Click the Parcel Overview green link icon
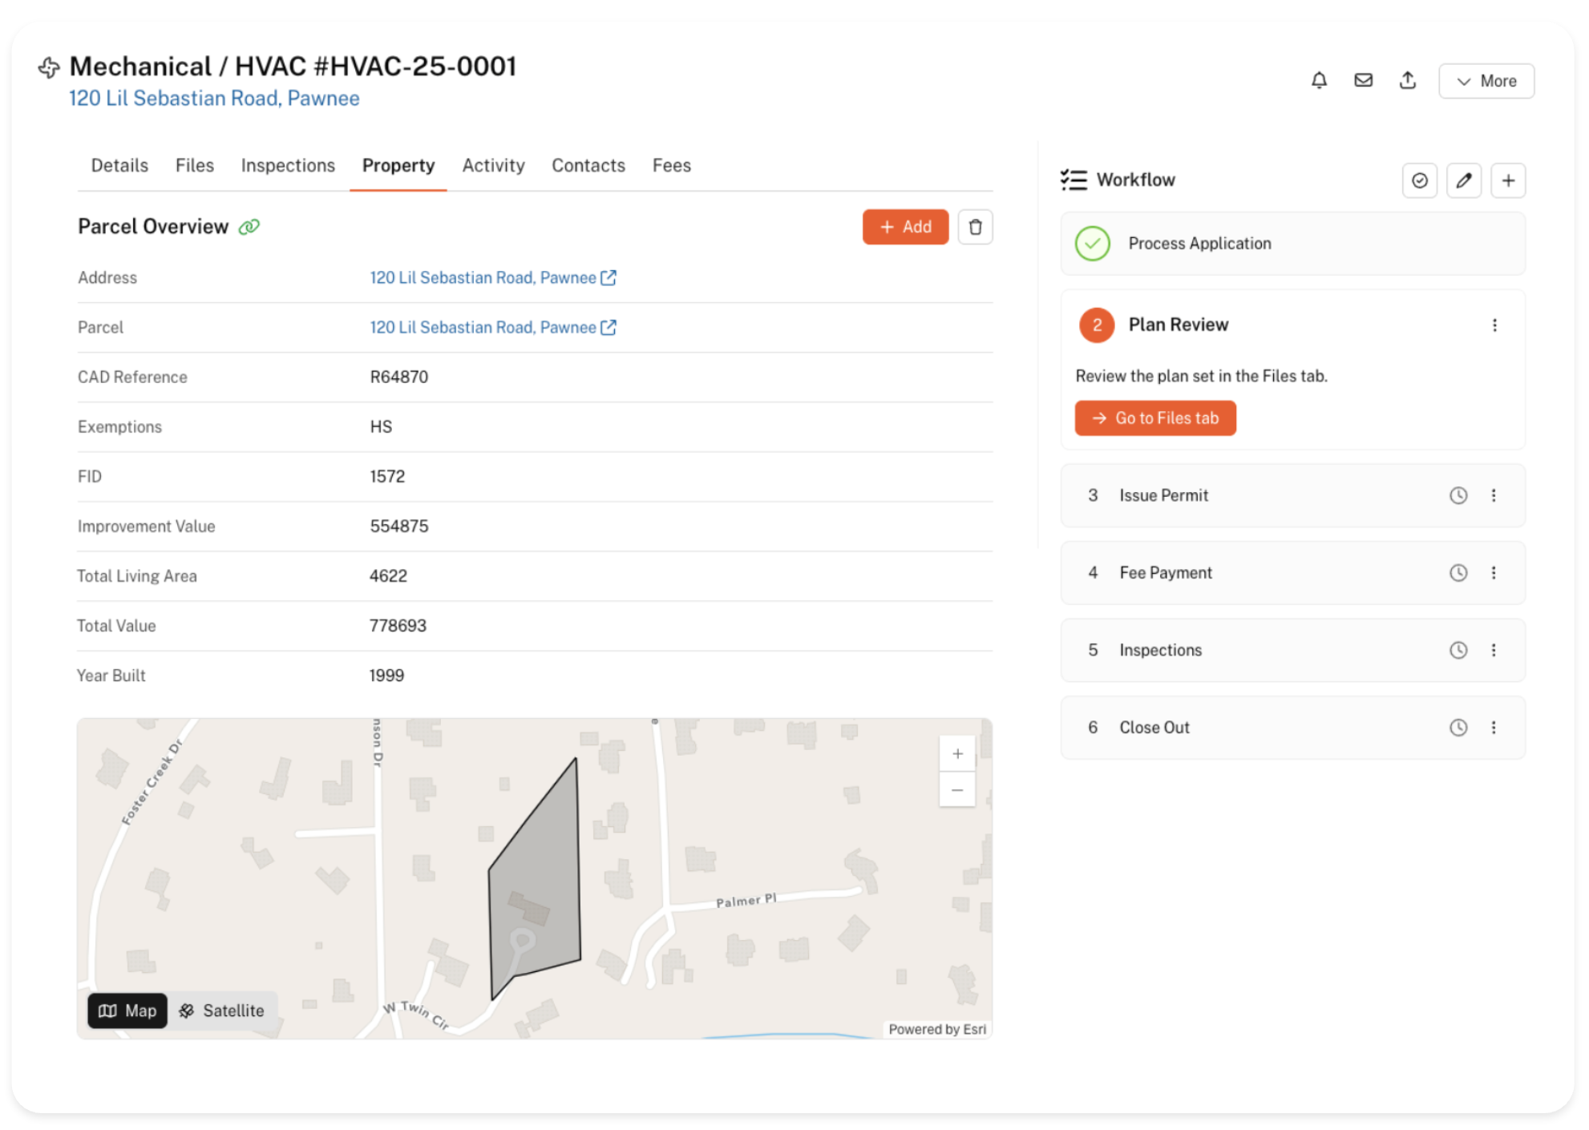 [x=249, y=227]
